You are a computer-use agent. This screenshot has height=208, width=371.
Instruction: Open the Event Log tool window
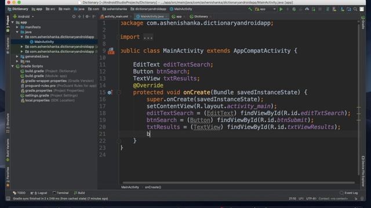coord(349,193)
